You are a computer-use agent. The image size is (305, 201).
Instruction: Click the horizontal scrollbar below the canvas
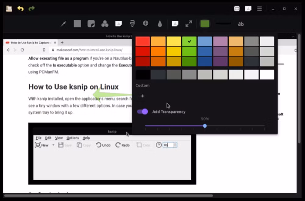(108, 196)
